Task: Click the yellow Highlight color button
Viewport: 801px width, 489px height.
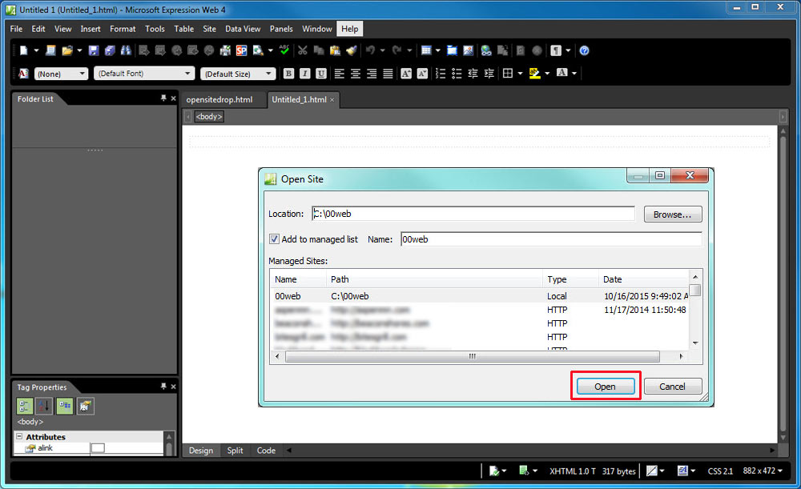Action: 535,74
